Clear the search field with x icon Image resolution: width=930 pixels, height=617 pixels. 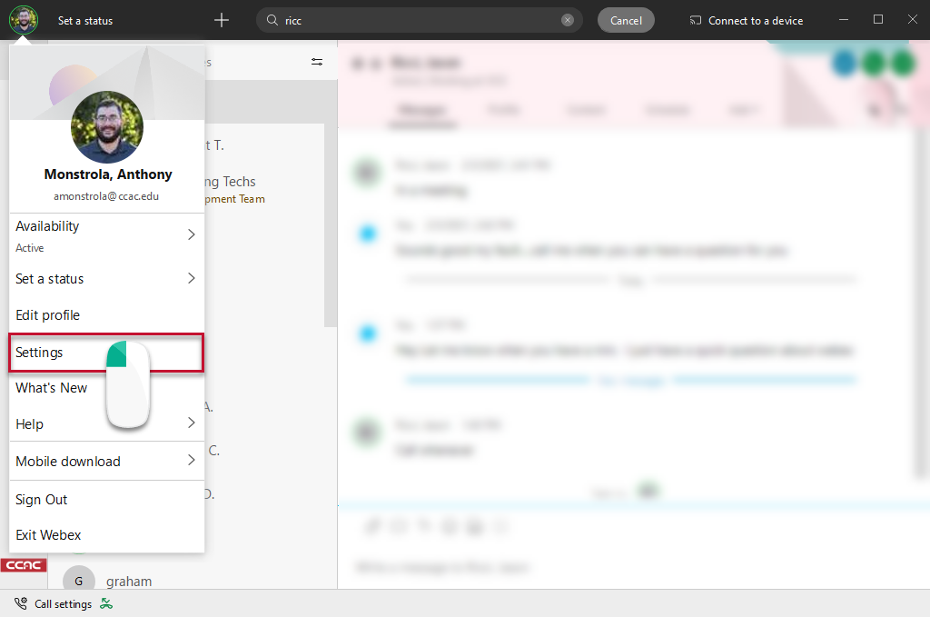click(x=568, y=20)
